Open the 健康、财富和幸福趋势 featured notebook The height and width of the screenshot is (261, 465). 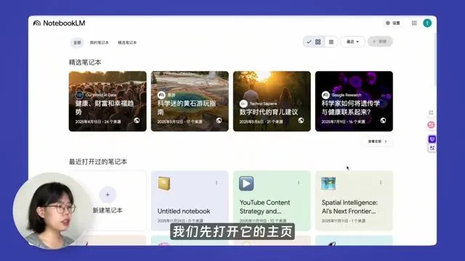point(108,101)
